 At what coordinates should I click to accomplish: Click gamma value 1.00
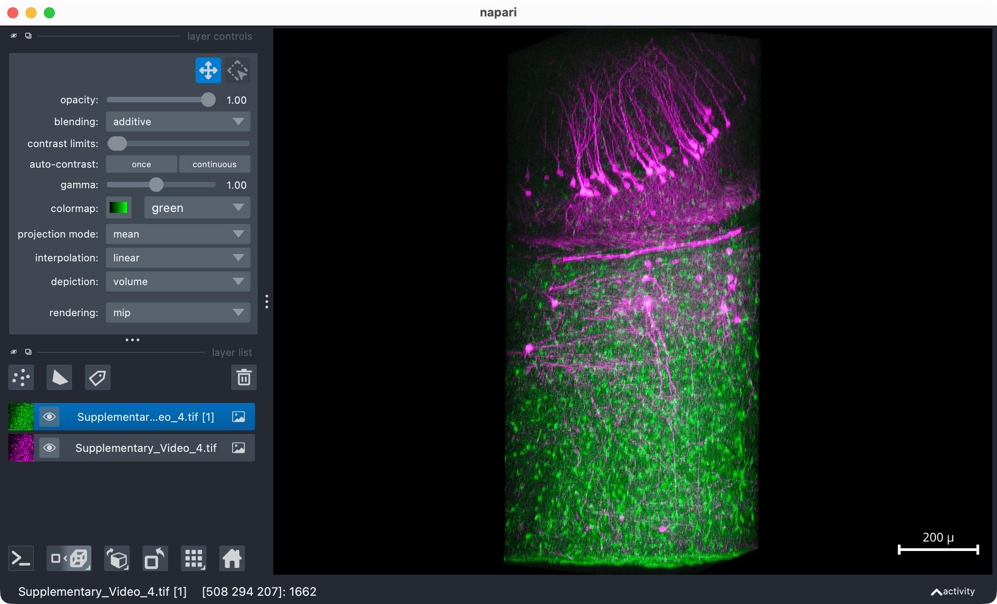click(x=237, y=185)
